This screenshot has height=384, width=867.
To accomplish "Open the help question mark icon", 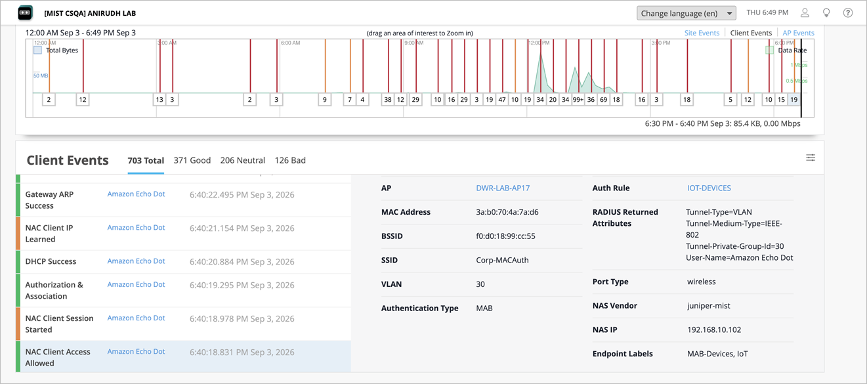I will pyautogui.click(x=848, y=13).
